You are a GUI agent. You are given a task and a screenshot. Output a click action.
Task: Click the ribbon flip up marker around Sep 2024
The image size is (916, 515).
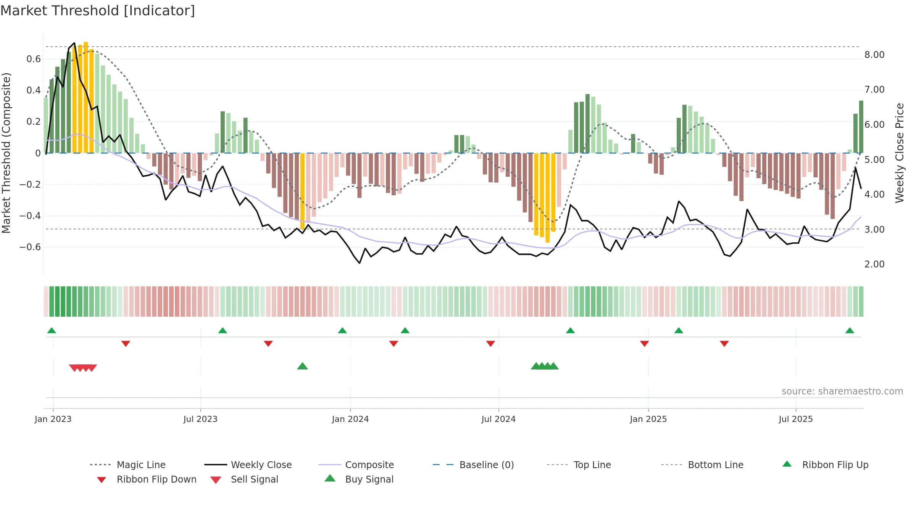570,330
